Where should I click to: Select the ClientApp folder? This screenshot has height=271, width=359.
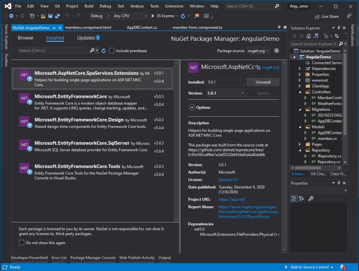coord(320,86)
